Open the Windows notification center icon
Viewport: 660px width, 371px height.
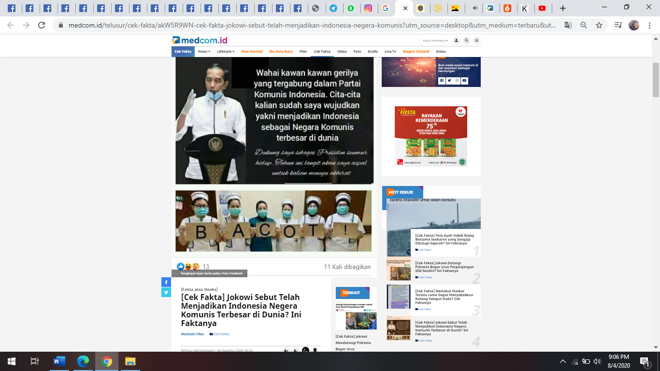click(645, 361)
